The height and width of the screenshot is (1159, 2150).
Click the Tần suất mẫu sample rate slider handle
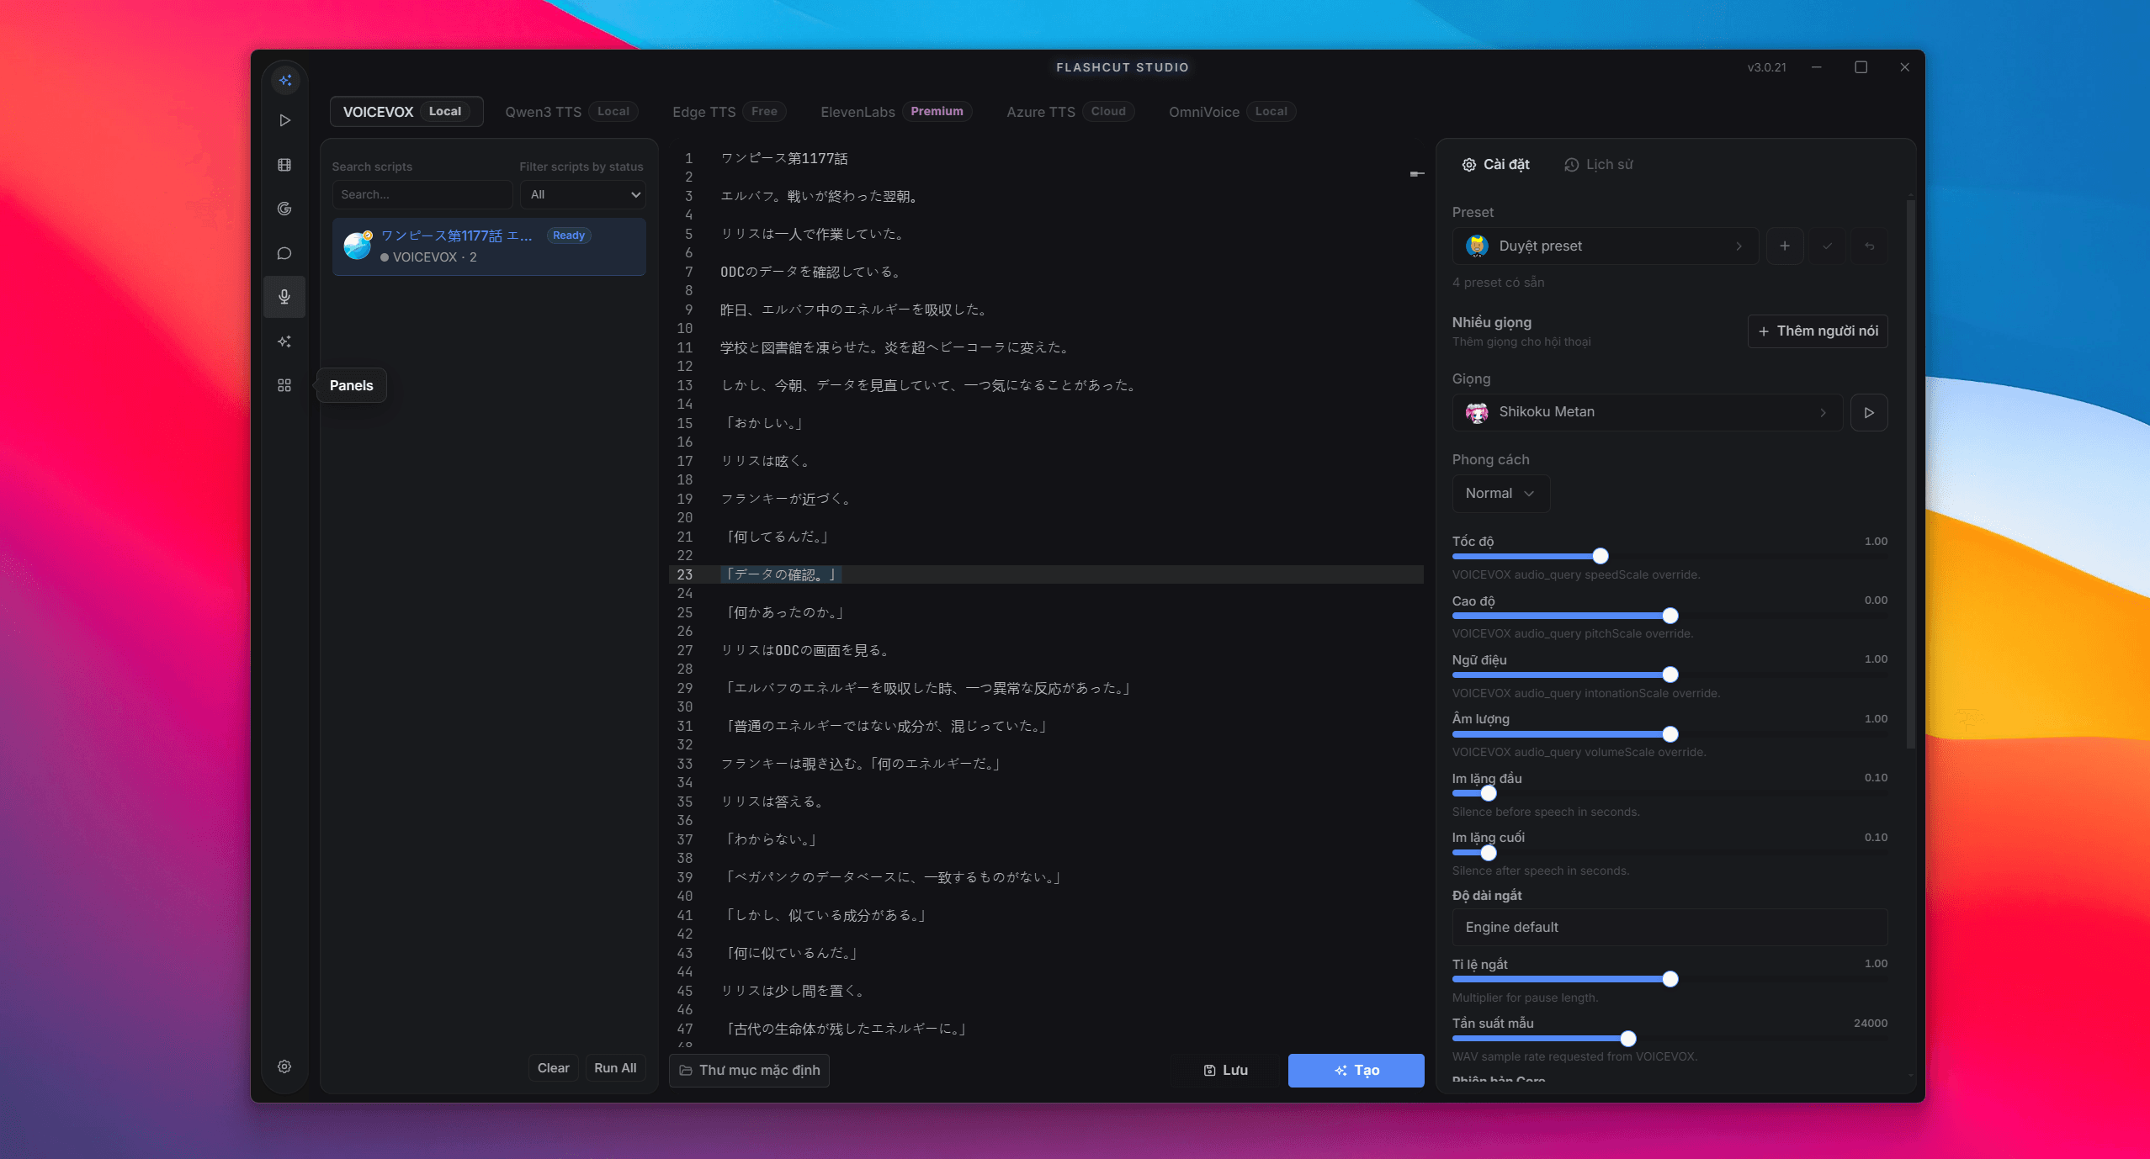[x=1628, y=1039]
